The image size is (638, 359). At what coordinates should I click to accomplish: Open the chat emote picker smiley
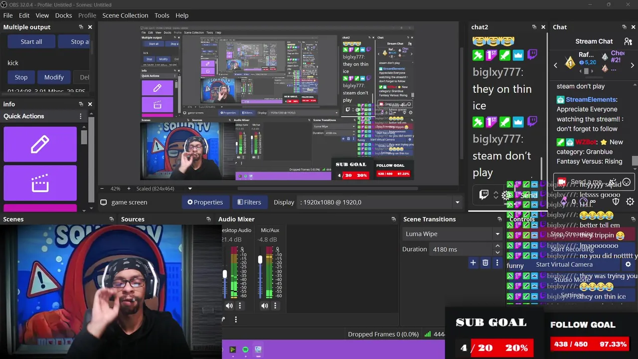pyautogui.click(x=627, y=182)
